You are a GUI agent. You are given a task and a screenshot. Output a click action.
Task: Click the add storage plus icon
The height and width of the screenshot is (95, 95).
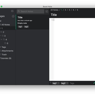[x=13, y=16]
